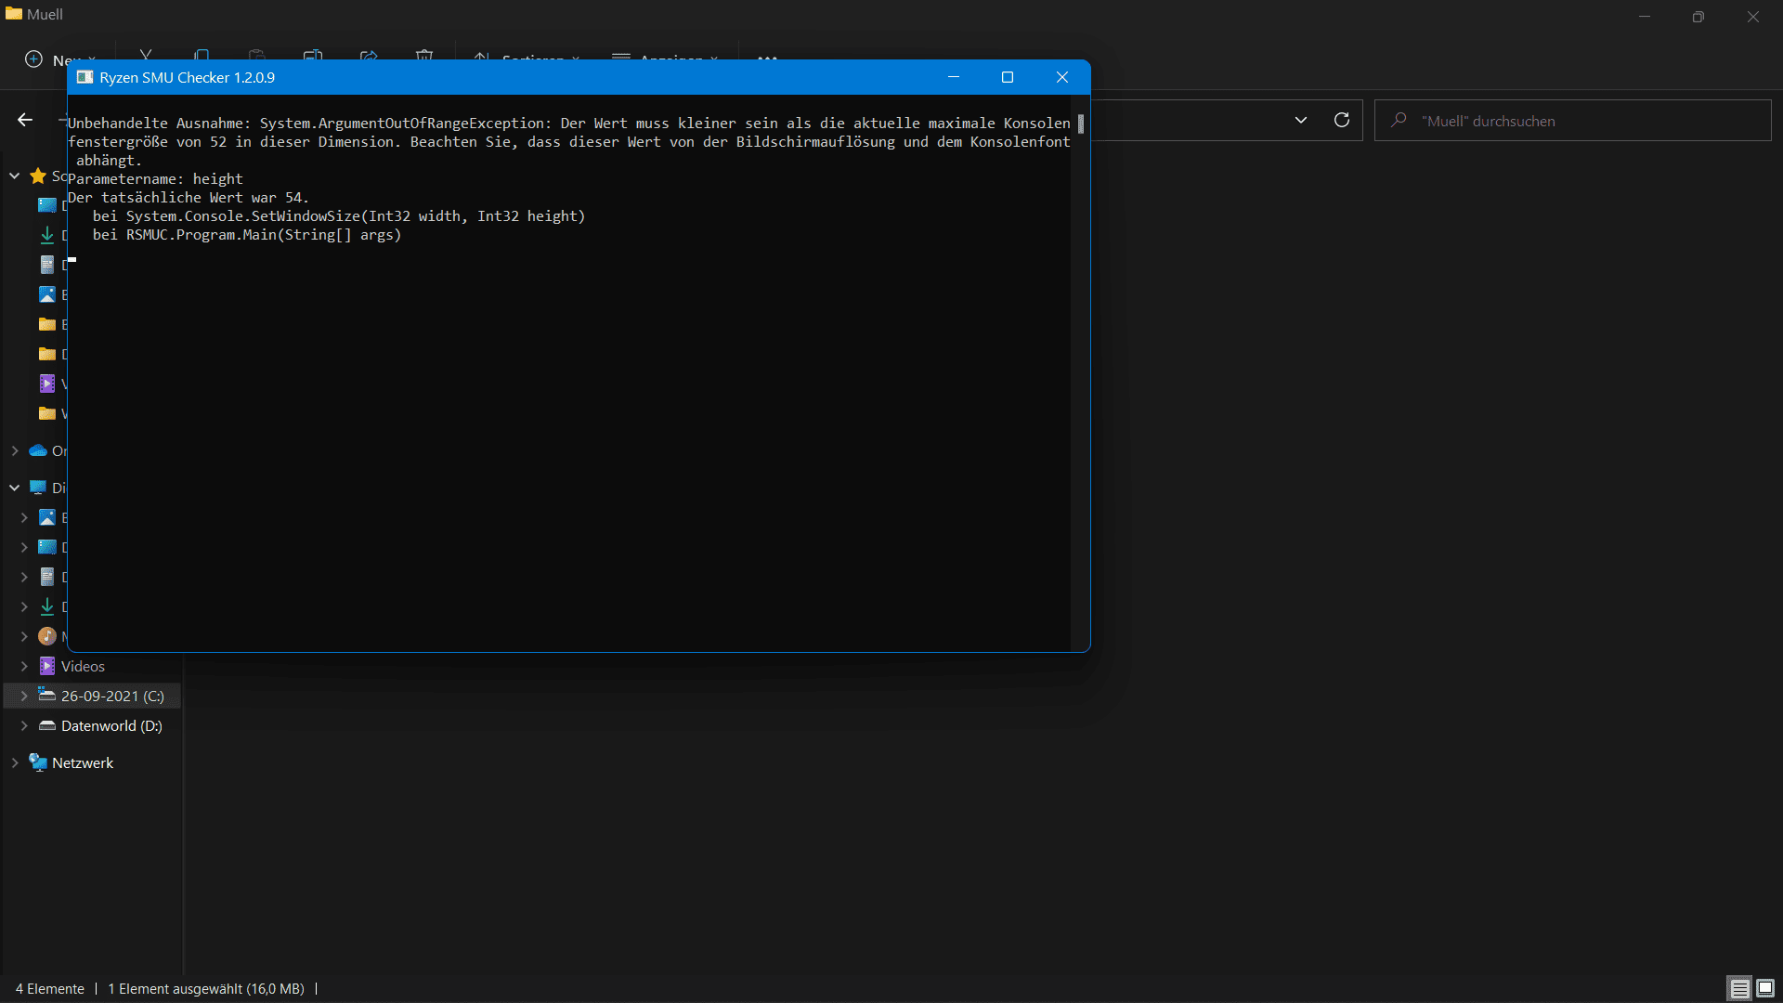This screenshot has height=1003, width=1783.
Task: Maximize the Ryzen SMU Checker window
Action: pyautogui.click(x=1008, y=77)
